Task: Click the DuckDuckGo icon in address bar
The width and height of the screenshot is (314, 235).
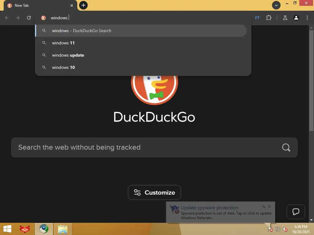Action: click(43, 18)
